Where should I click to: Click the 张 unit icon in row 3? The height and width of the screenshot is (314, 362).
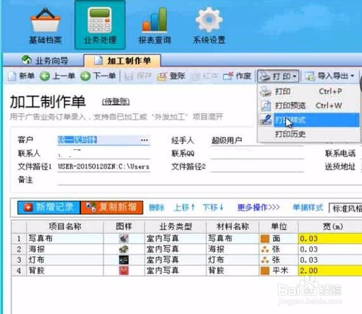265,260
